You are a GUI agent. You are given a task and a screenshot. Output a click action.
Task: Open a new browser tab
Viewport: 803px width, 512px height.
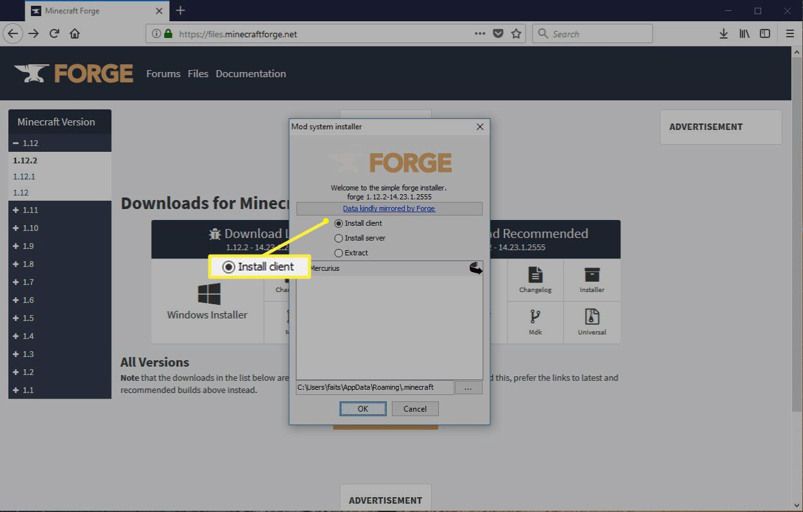click(x=180, y=10)
